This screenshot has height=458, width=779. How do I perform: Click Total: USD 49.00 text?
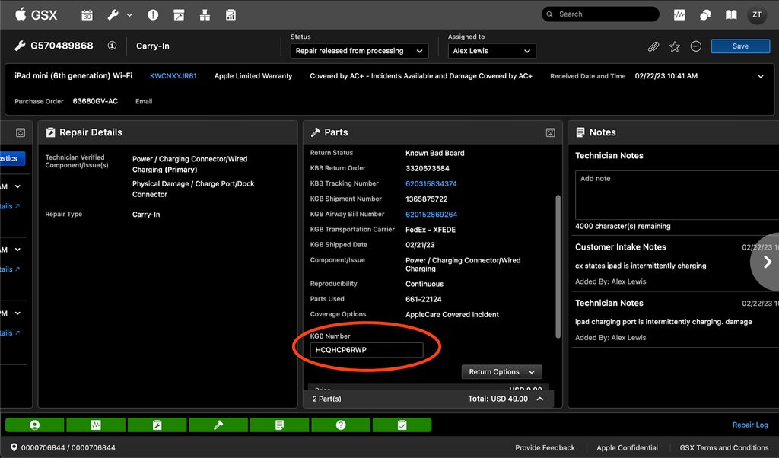click(x=498, y=399)
